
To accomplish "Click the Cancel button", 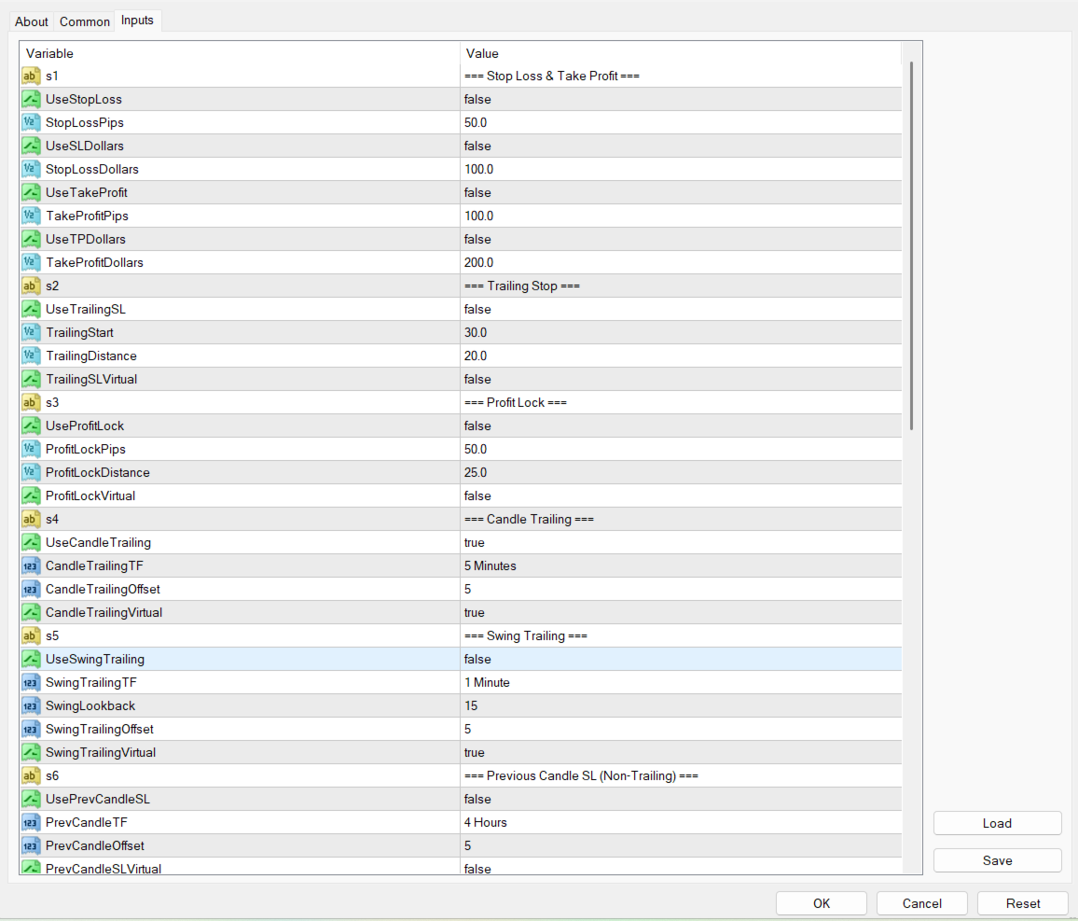I will tap(922, 903).
